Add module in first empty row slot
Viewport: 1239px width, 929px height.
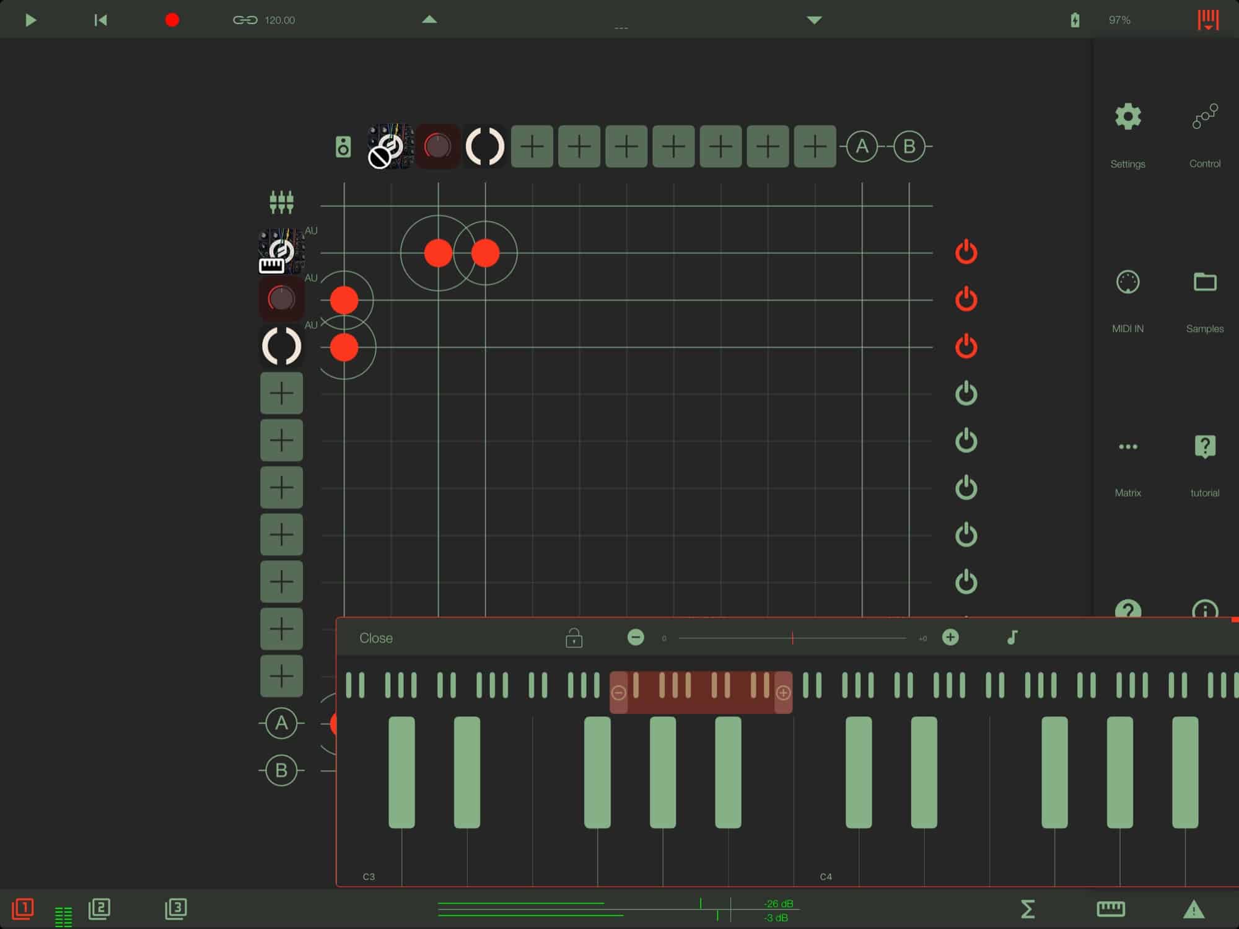coord(281,393)
